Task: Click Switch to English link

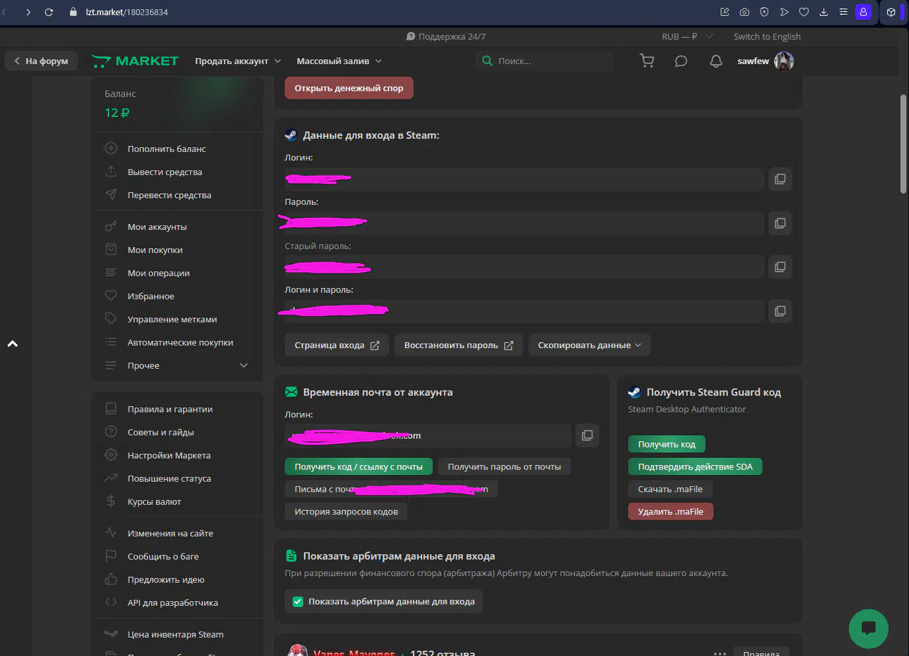Action: [767, 36]
